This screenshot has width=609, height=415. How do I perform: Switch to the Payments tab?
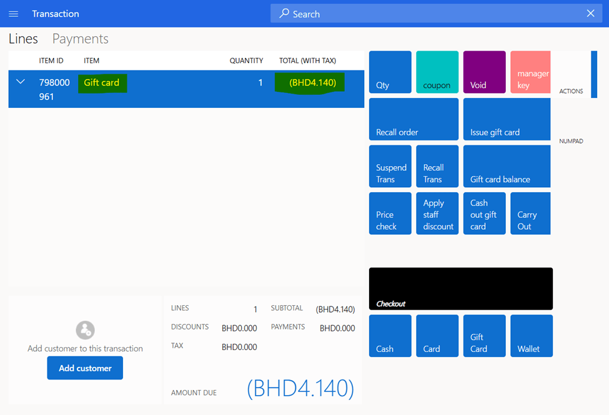click(x=80, y=39)
